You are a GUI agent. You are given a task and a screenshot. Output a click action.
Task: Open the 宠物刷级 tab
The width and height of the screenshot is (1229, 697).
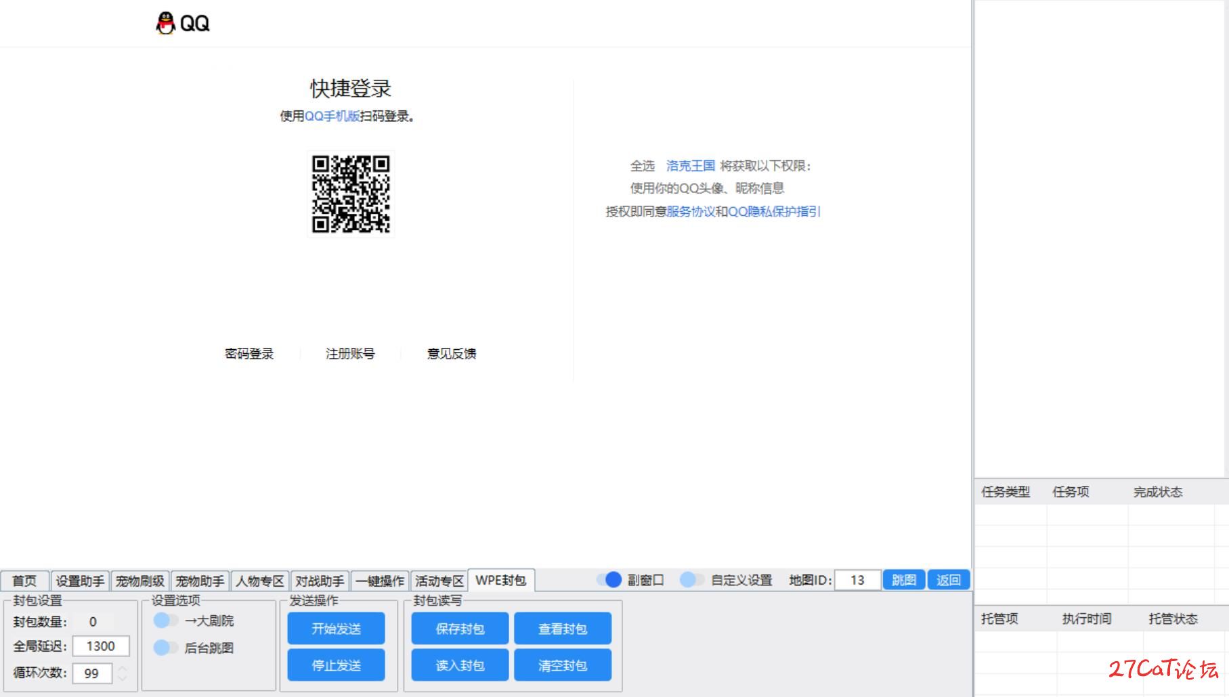pos(140,581)
